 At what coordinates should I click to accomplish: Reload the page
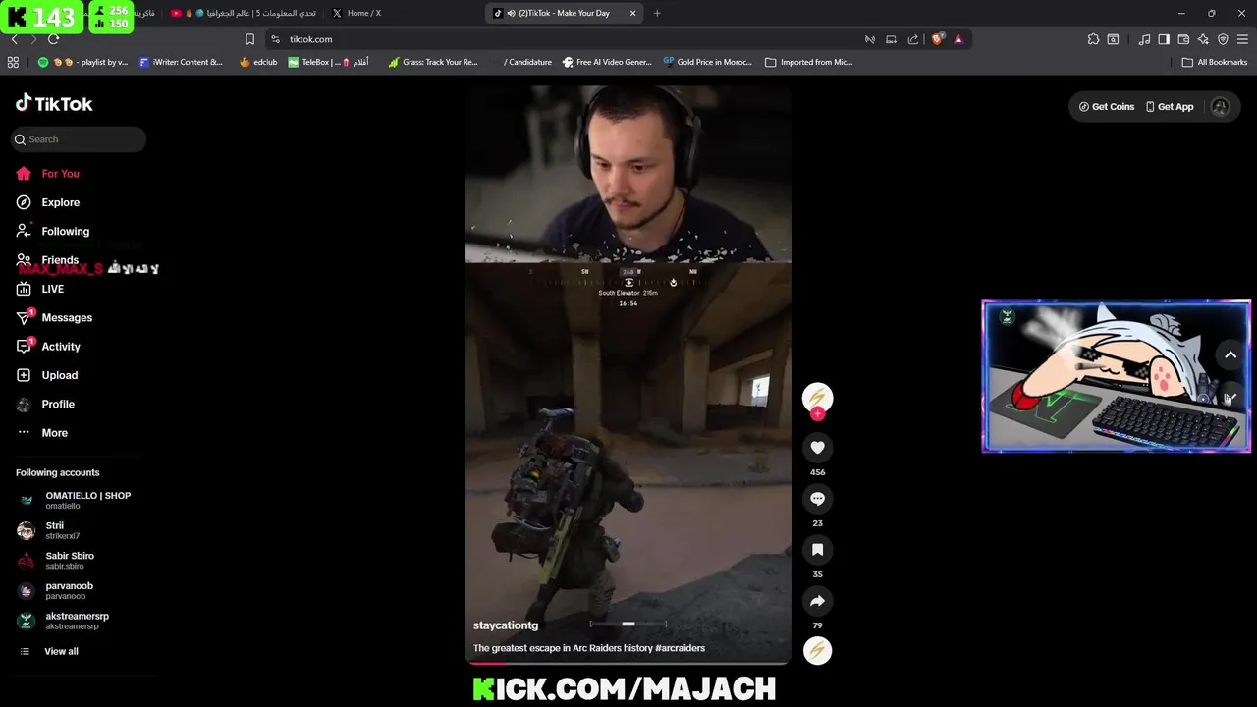click(53, 39)
